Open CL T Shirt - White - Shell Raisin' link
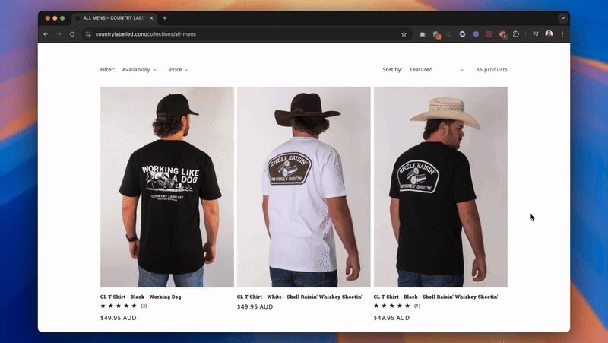This screenshot has height=343, width=608. (x=299, y=297)
